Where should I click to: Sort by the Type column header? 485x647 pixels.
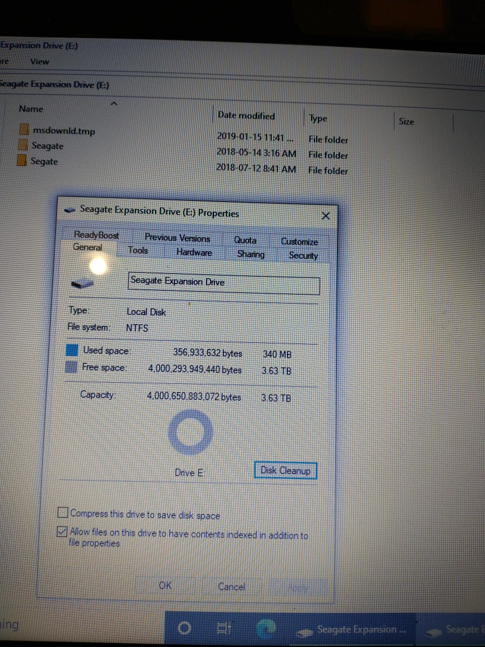tap(318, 119)
